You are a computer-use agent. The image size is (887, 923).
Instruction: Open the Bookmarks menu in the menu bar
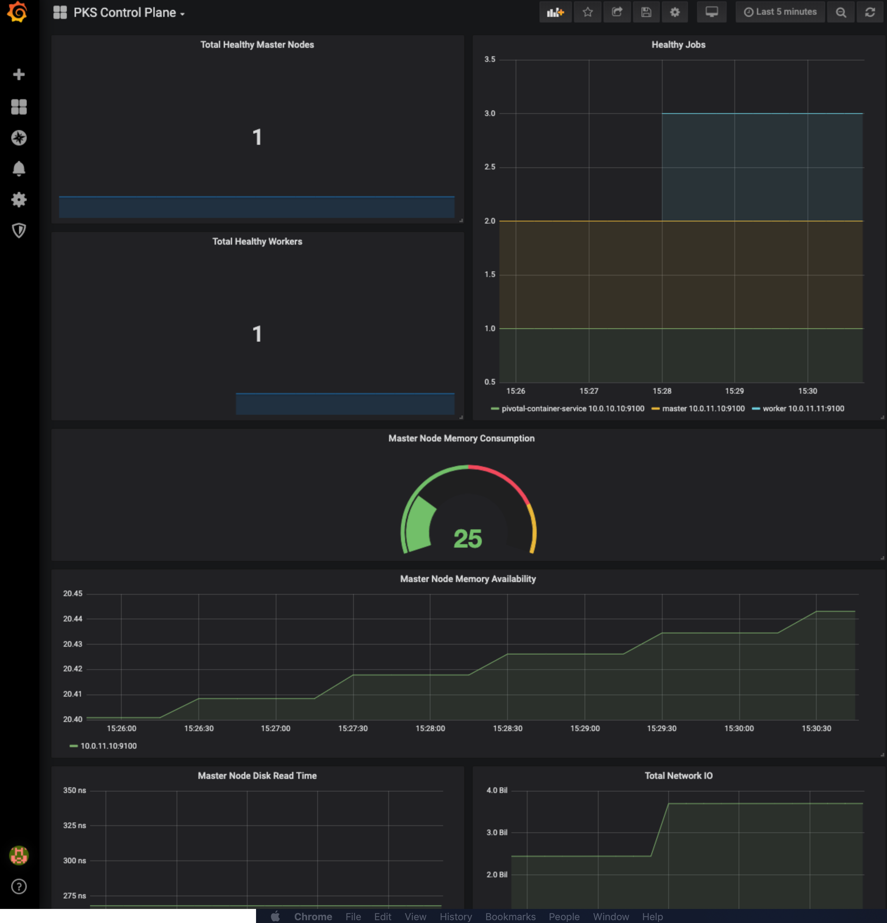510,916
